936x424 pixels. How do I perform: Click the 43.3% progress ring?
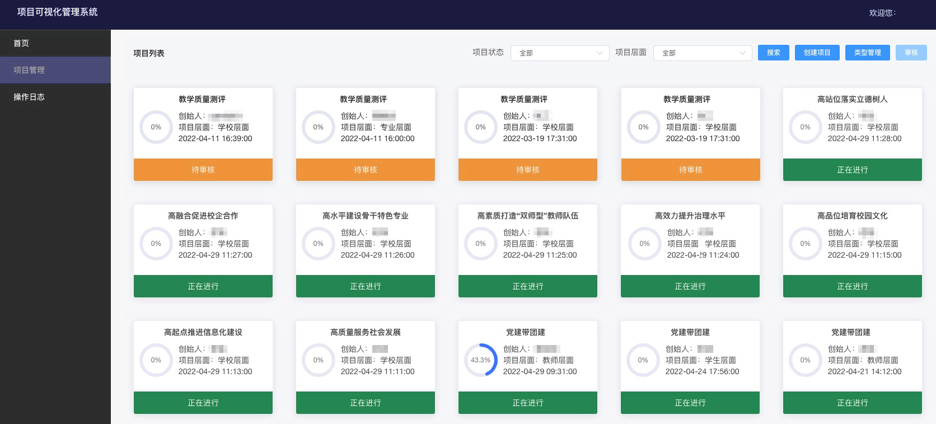[x=480, y=360]
